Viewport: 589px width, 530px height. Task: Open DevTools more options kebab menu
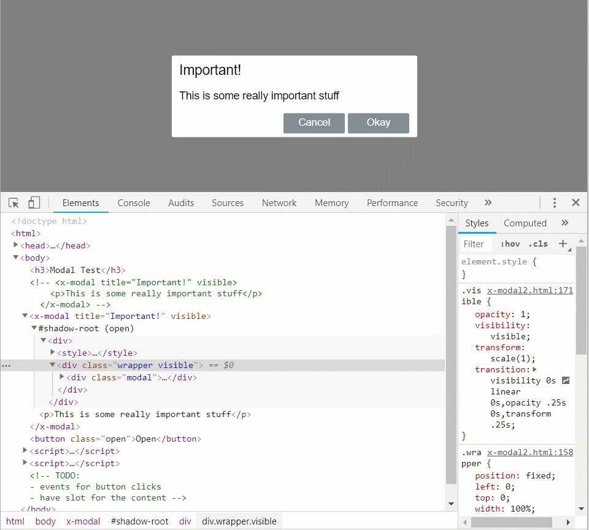pos(555,203)
